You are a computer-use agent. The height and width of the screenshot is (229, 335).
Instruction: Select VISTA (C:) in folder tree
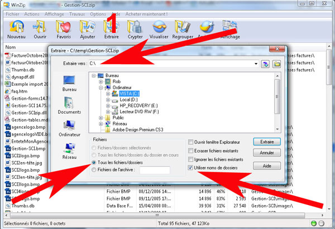[130, 94]
